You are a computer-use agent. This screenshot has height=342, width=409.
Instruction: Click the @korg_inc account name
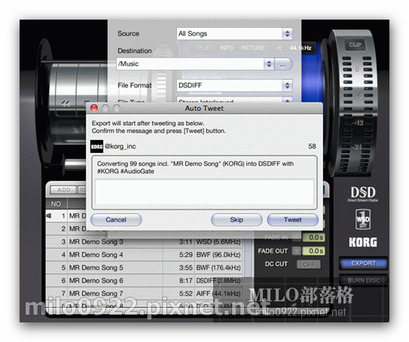click(121, 146)
